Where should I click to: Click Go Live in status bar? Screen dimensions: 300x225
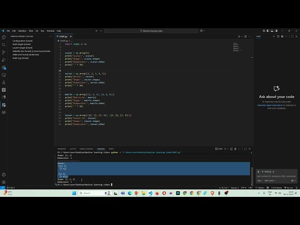(289, 187)
